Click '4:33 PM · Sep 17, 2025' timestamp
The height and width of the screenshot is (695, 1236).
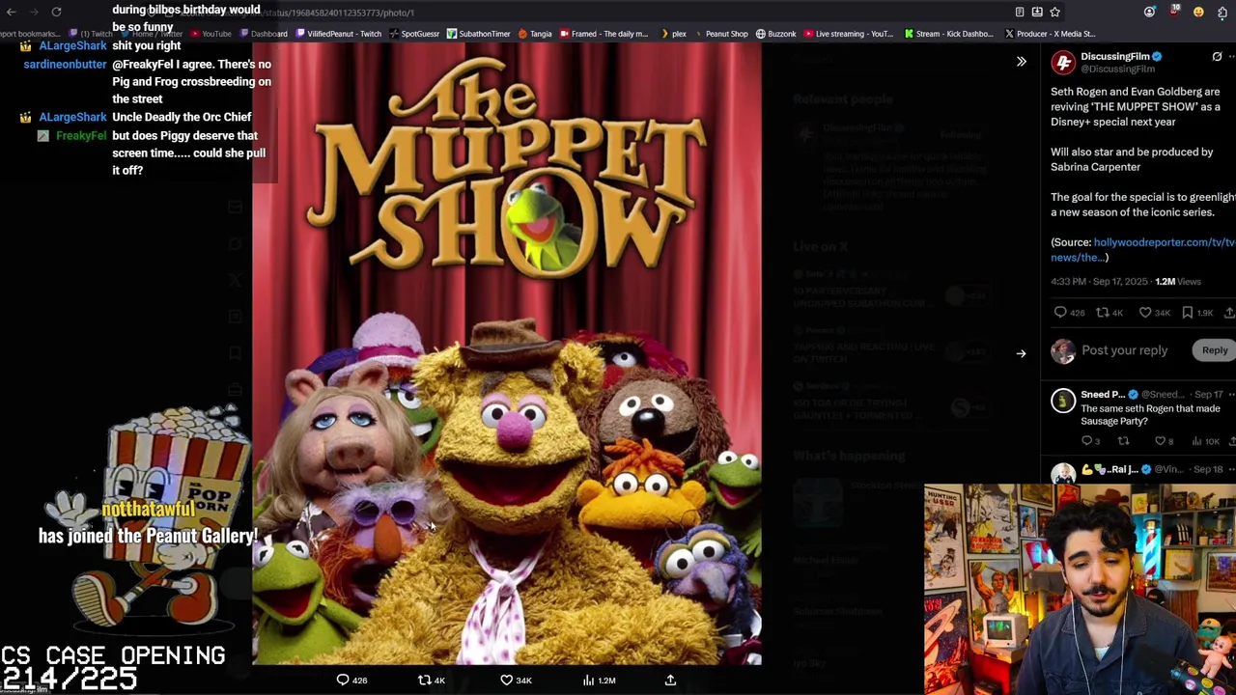pyautogui.click(x=1099, y=282)
